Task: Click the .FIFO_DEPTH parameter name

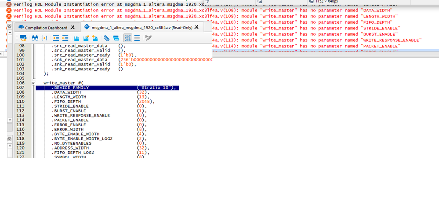Action: click(66, 102)
